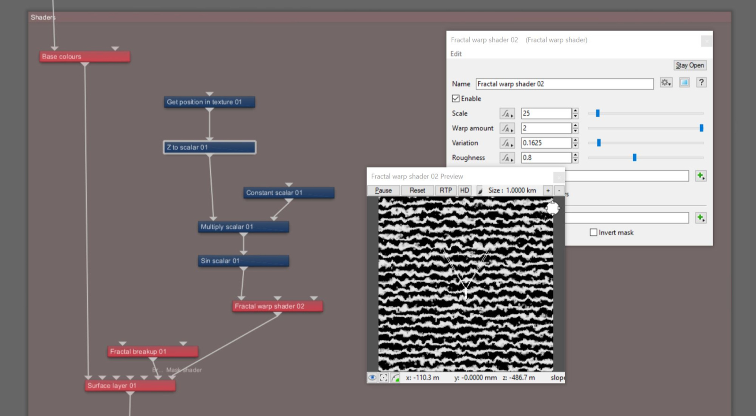The height and width of the screenshot is (416, 756).
Task: Click the green curve icon in preview status bar
Action: (395, 377)
